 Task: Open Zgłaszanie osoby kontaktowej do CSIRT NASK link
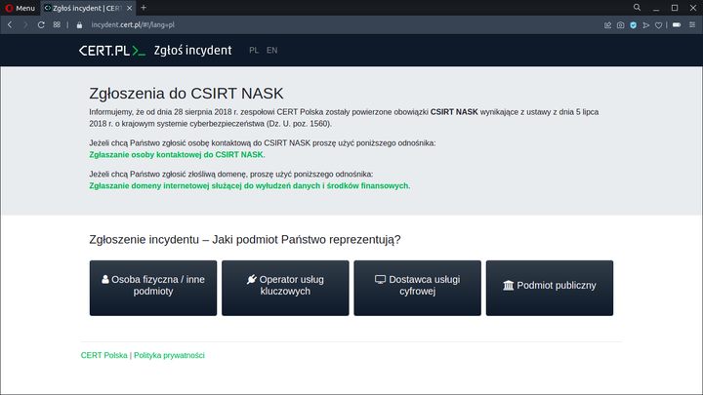click(176, 154)
